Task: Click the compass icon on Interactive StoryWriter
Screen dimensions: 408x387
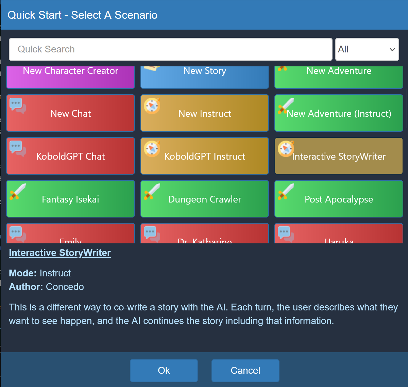Action: pyautogui.click(x=286, y=148)
